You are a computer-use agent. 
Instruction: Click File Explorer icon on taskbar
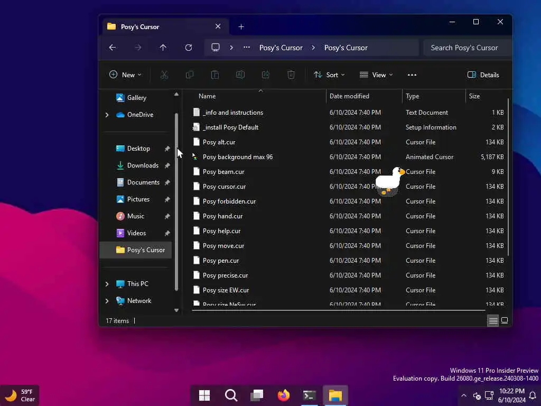[335, 395]
